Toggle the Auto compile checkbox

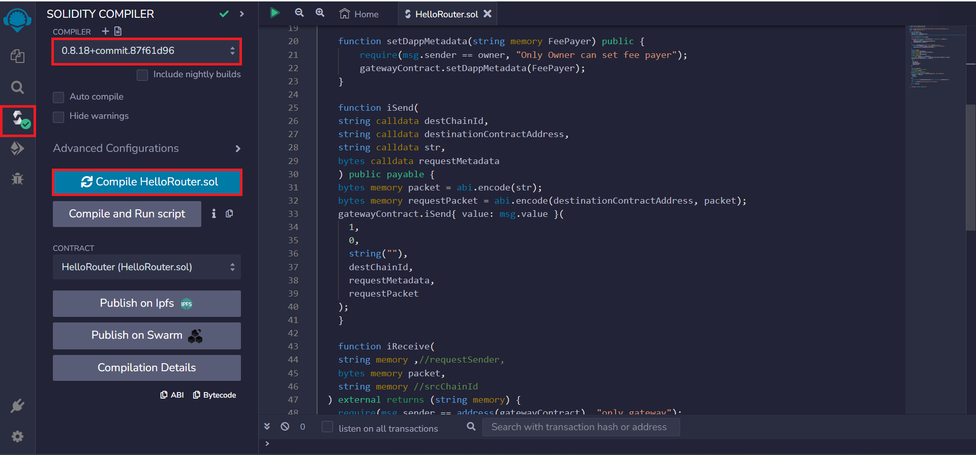[58, 97]
